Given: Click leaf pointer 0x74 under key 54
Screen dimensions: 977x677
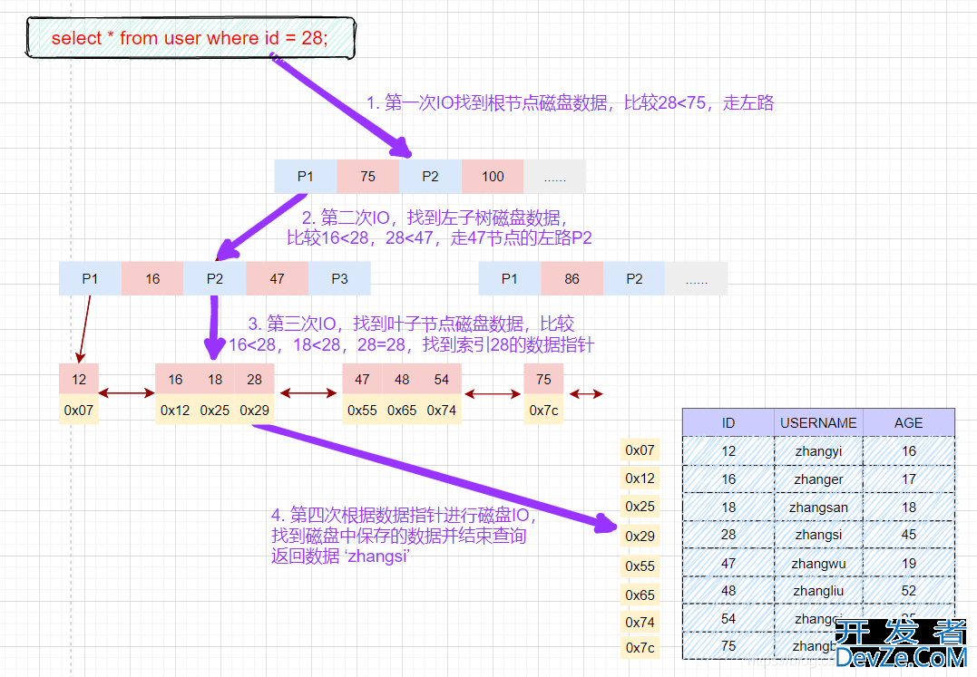Looking at the screenshot, I should (x=441, y=410).
